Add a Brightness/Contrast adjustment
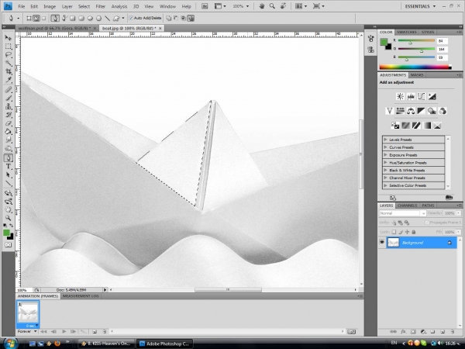 [400, 96]
